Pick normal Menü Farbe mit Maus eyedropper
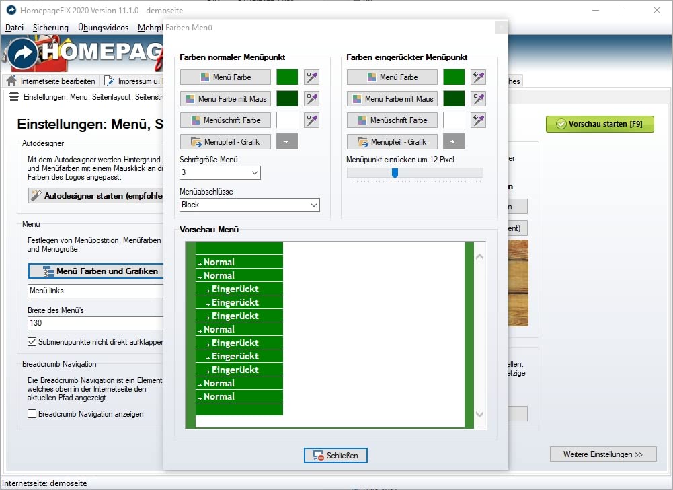673x490 pixels. click(311, 99)
